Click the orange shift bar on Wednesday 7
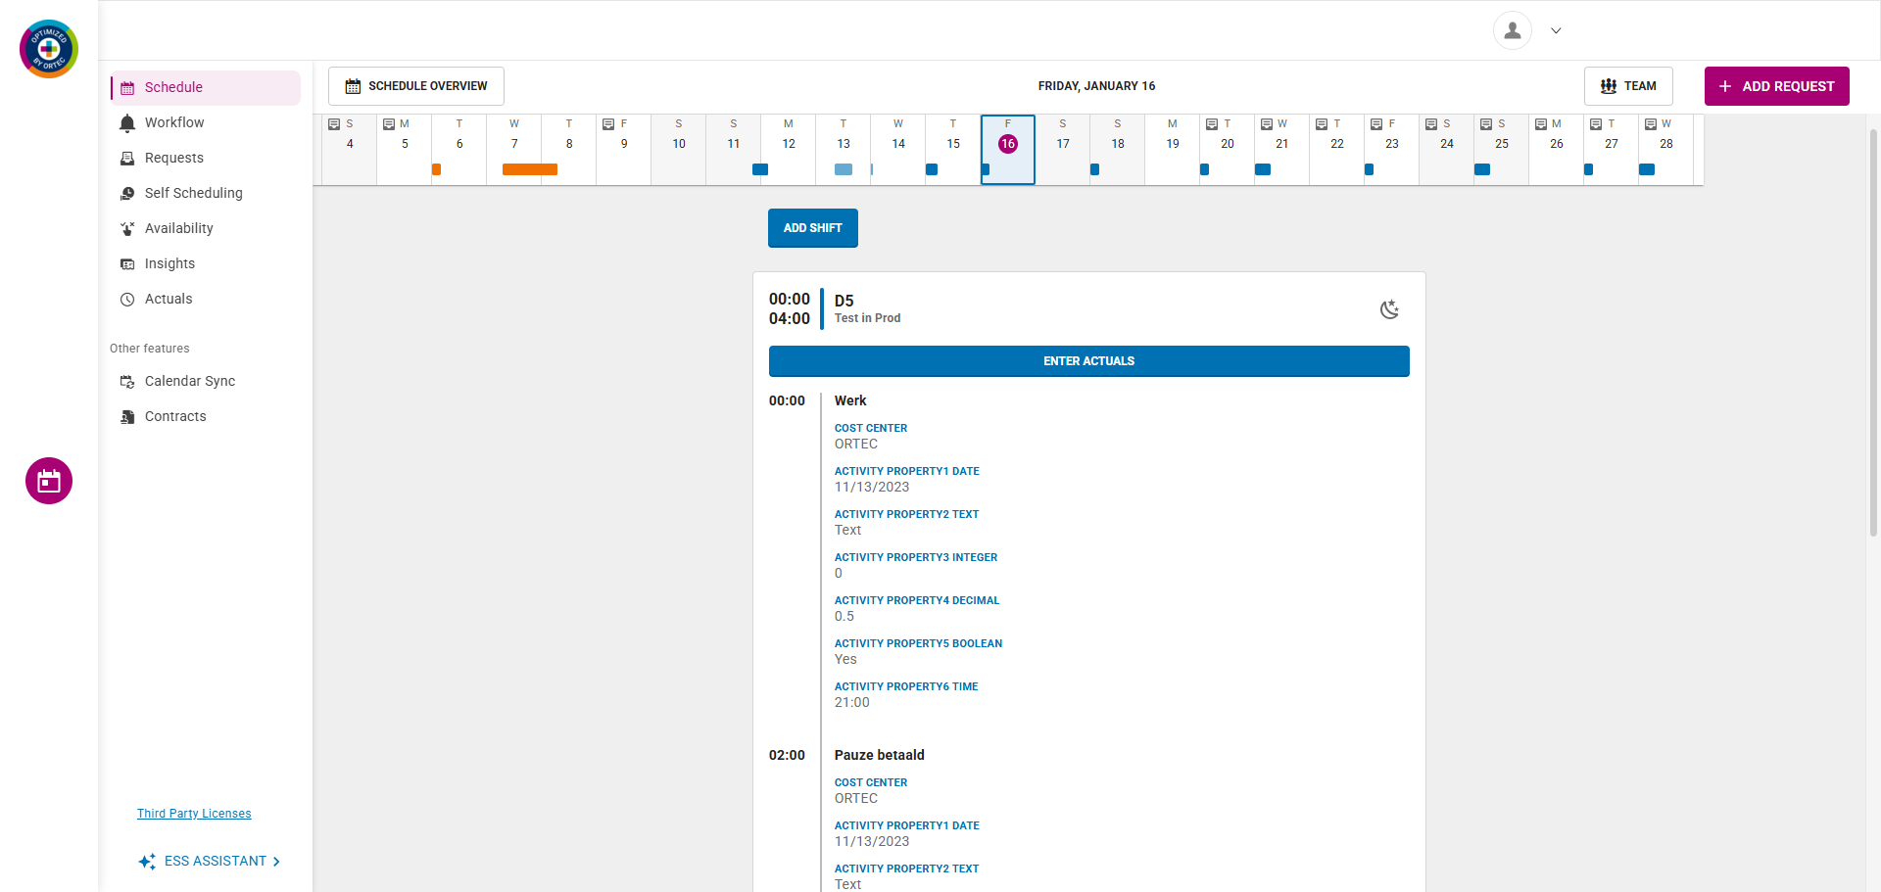This screenshot has width=1881, height=892. [530, 169]
